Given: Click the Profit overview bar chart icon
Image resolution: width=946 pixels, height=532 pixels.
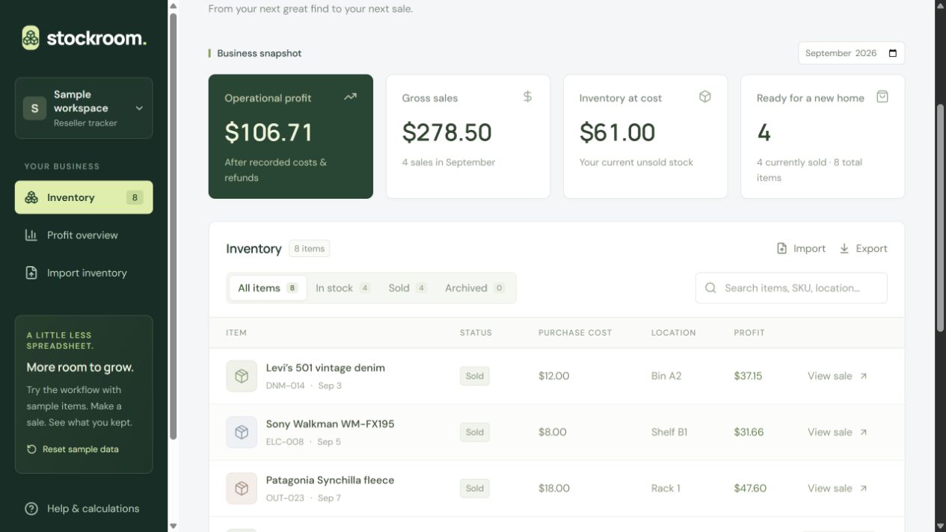Looking at the screenshot, I should tap(31, 235).
